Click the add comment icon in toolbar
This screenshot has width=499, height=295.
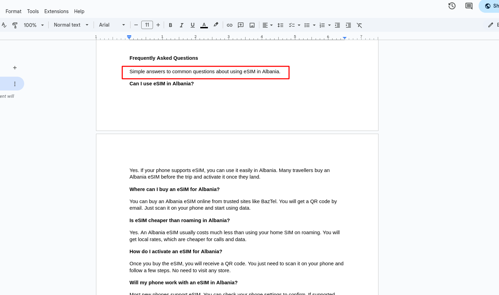[241, 25]
